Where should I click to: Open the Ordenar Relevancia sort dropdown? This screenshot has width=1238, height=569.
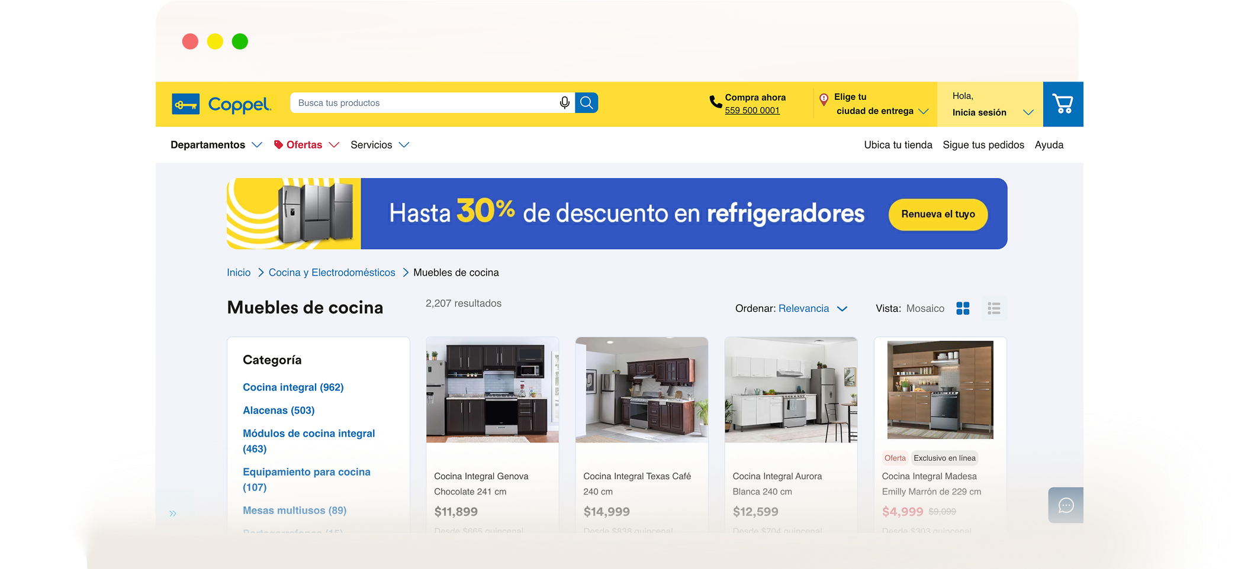pyautogui.click(x=811, y=309)
